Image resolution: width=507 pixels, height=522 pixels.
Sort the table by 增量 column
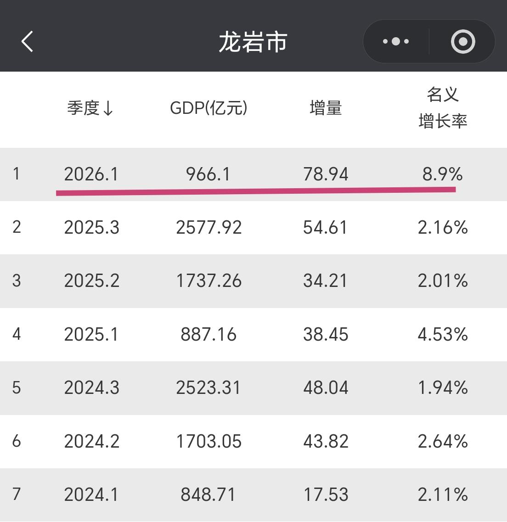click(325, 109)
